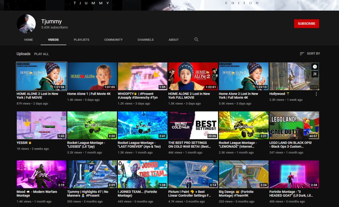The height and width of the screenshot is (207, 339).
Task: Open the About tab
Action: tap(174, 40)
